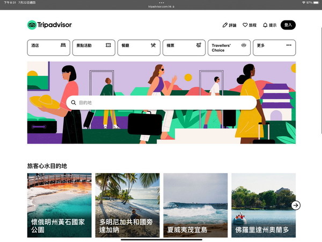Open the 夏威夷茂宜島 destination card
Screen dimensions: 322x242
pyautogui.click(x=195, y=205)
